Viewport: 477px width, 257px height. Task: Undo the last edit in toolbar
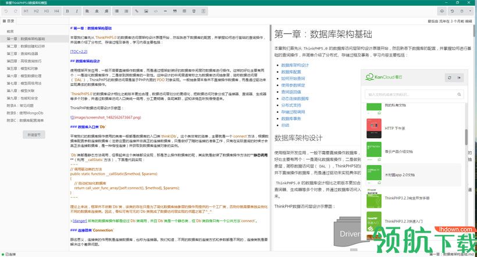click(x=6, y=11)
